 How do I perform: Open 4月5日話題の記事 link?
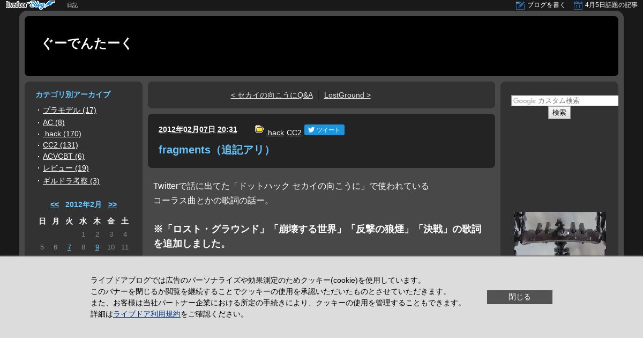pyautogui.click(x=611, y=5)
